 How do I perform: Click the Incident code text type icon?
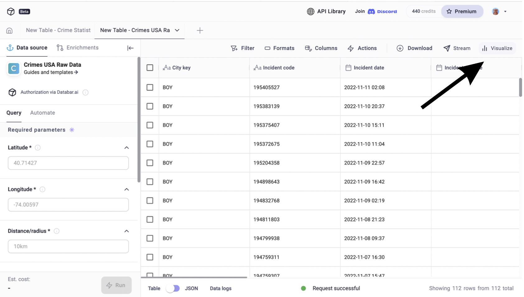click(x=258, y=67)
